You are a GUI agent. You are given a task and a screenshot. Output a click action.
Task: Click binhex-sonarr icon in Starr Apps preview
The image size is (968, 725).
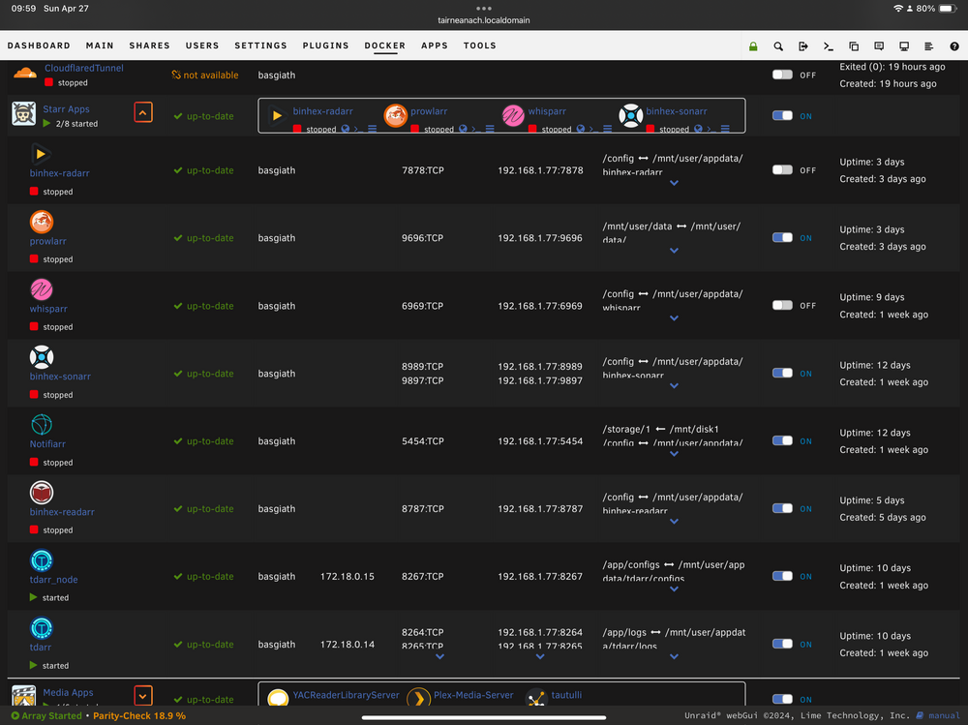click(x=630, y=115)
